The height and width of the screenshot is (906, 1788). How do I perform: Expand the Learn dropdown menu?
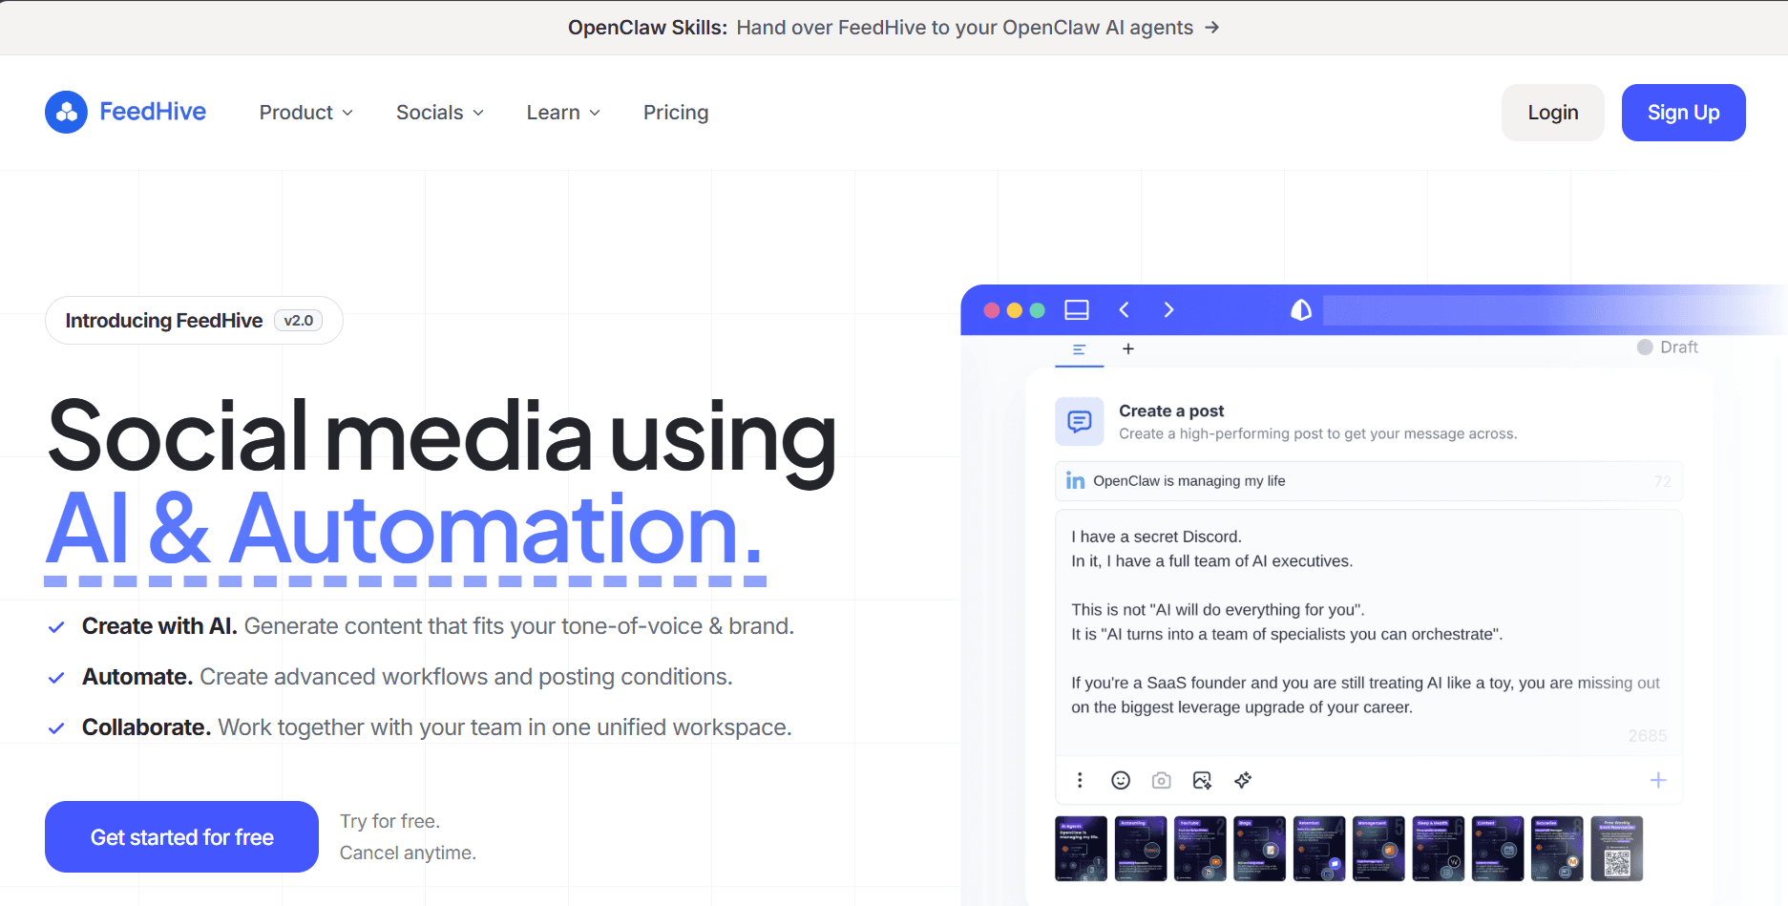(x=563, y=113)
